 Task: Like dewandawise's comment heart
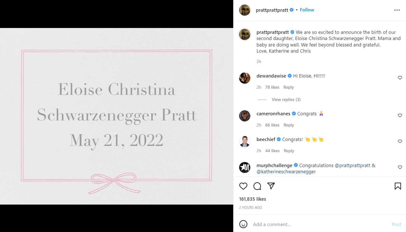coord(400,78)
